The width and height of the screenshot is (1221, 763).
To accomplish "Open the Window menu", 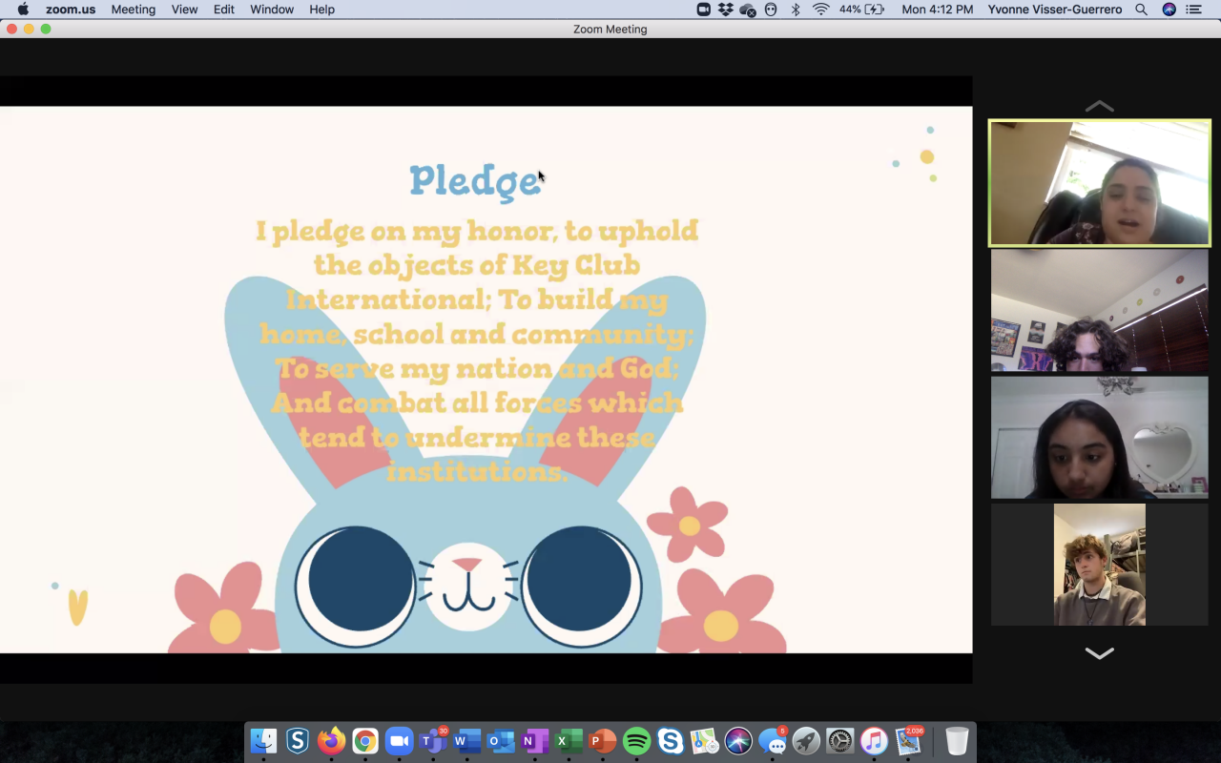I will pos(272,10).
